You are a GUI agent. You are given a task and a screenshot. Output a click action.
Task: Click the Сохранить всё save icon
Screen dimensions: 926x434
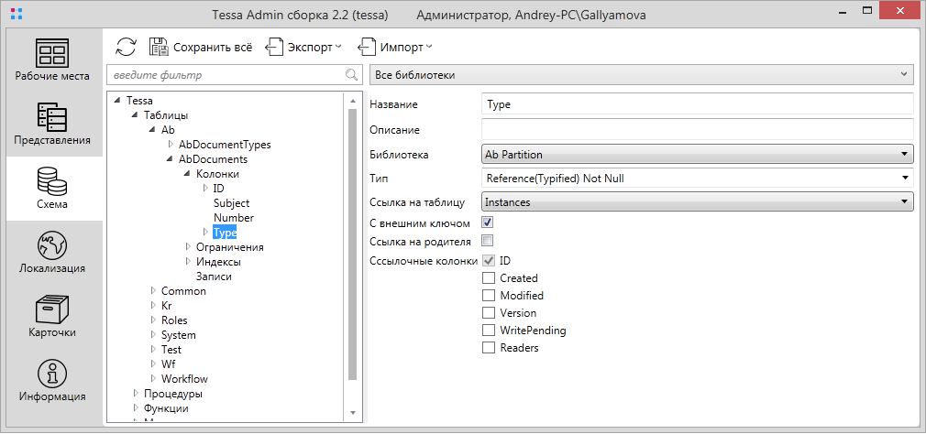(159, 47)
